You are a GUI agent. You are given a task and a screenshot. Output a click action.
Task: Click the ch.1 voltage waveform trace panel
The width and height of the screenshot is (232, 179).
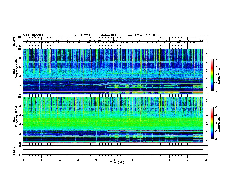(115, 42)
